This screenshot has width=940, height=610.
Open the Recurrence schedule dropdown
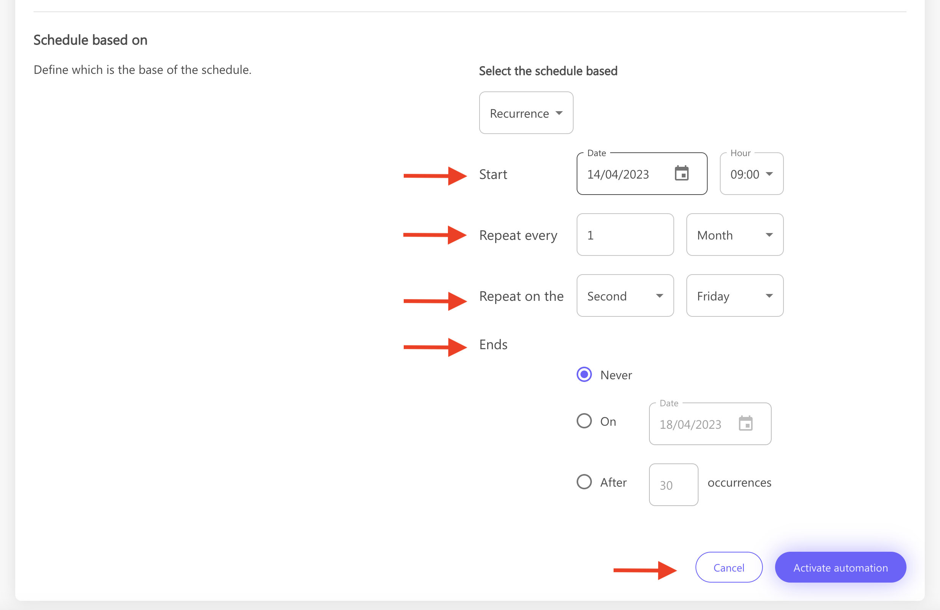click(x=526, y=113)
